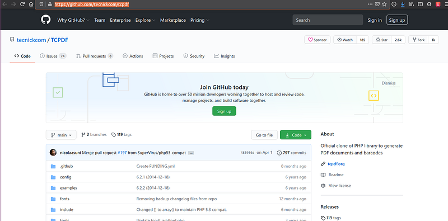Switch to the Security tab
The image size is (448, 221).
pyautogui.click(x=194, y=57)
